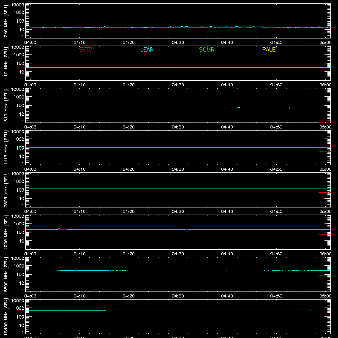This screenshot has width=338, height=338.
Task: Select the 410 MHz [SFU] axis title
Action: tap(5, 63)
